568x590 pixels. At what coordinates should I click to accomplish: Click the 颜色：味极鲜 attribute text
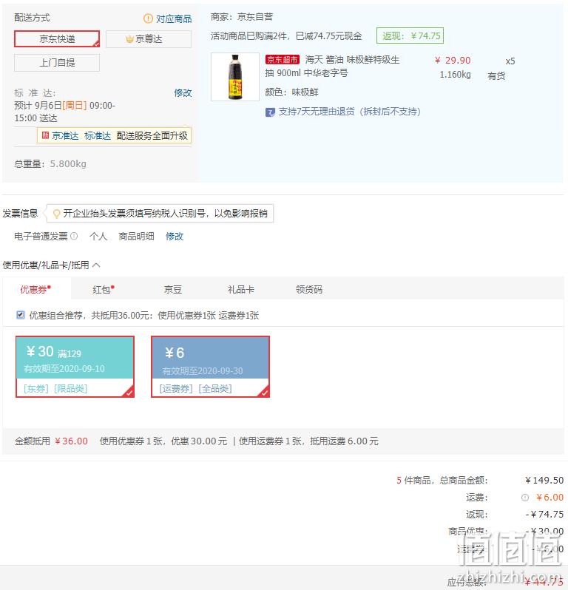[291, 92]
